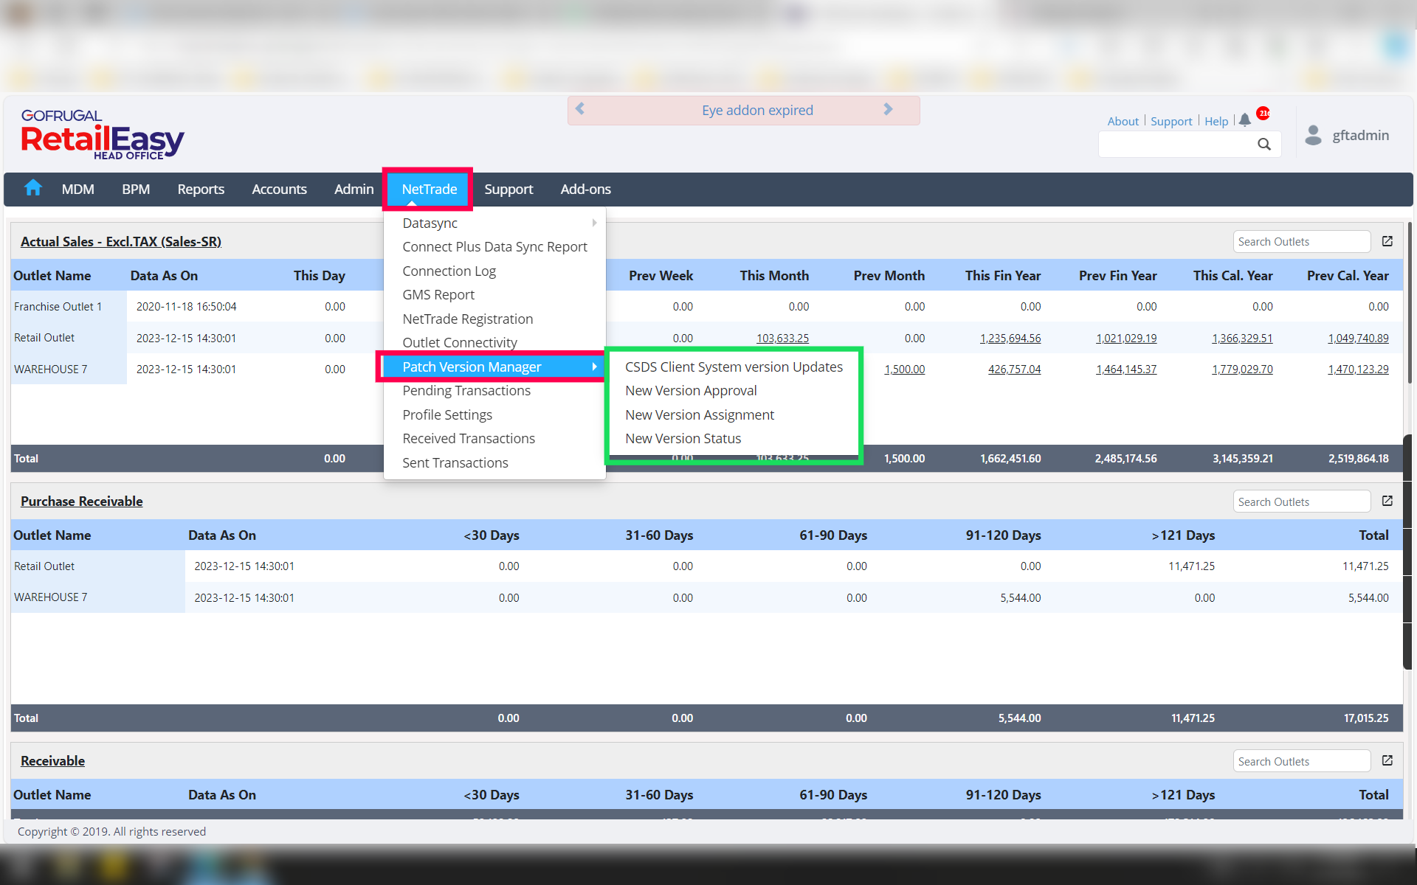Click previous arrow on alert banner
The image size is (1417, 885).
pos(580,109)
